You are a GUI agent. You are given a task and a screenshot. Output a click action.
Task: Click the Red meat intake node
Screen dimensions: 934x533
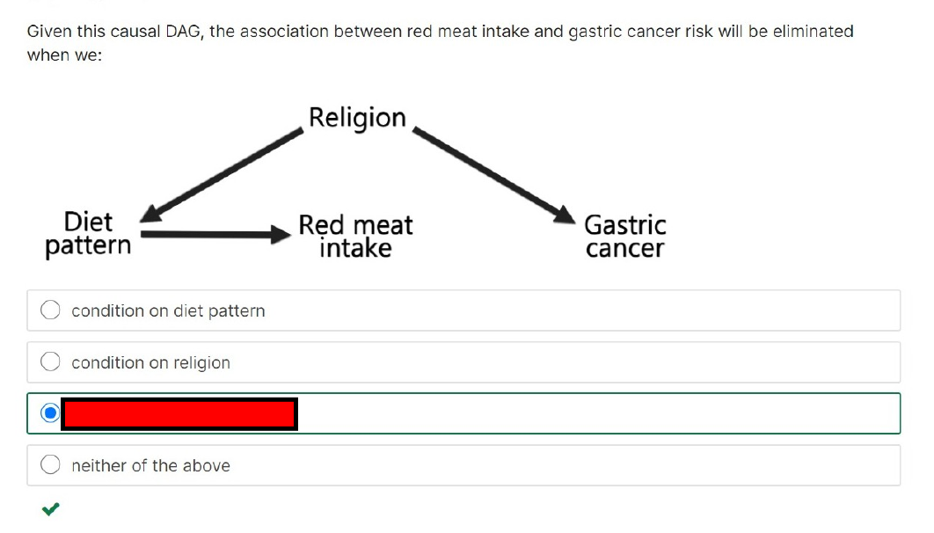point(355,237)
